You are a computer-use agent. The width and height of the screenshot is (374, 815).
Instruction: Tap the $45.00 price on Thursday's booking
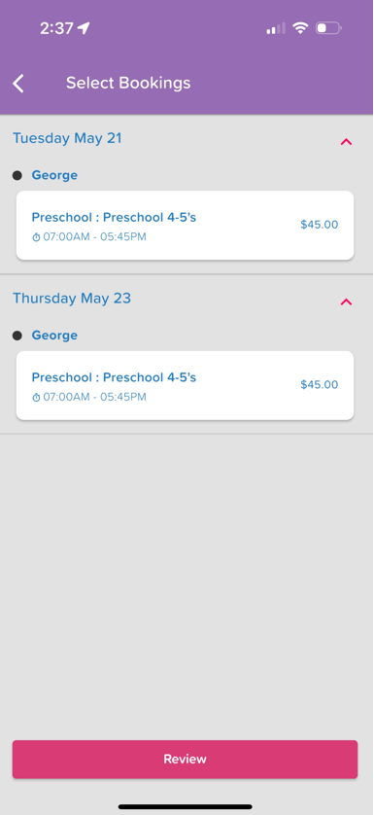click(319, 384)
